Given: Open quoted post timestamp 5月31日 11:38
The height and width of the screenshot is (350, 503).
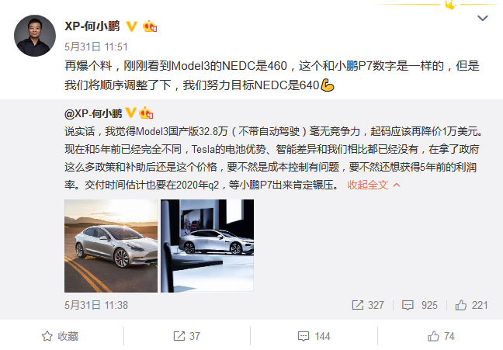Looking at the screenshot, I should click(96, 305).
